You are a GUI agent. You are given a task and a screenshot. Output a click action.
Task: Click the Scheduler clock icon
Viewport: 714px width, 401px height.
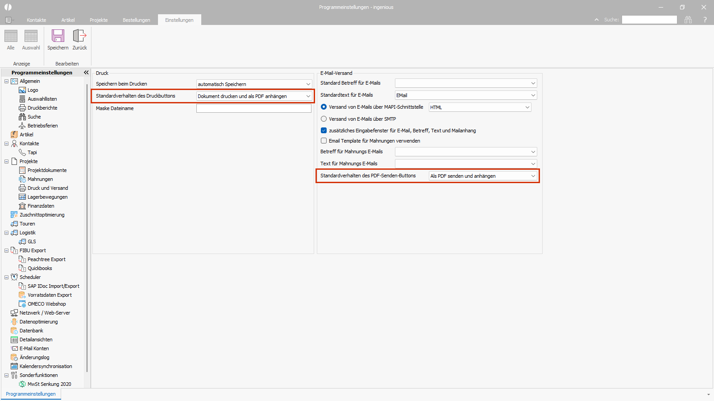coord(14,277)
